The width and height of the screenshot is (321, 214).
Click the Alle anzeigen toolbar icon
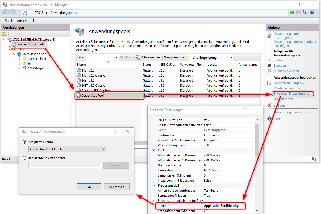[x=138, y=57]
